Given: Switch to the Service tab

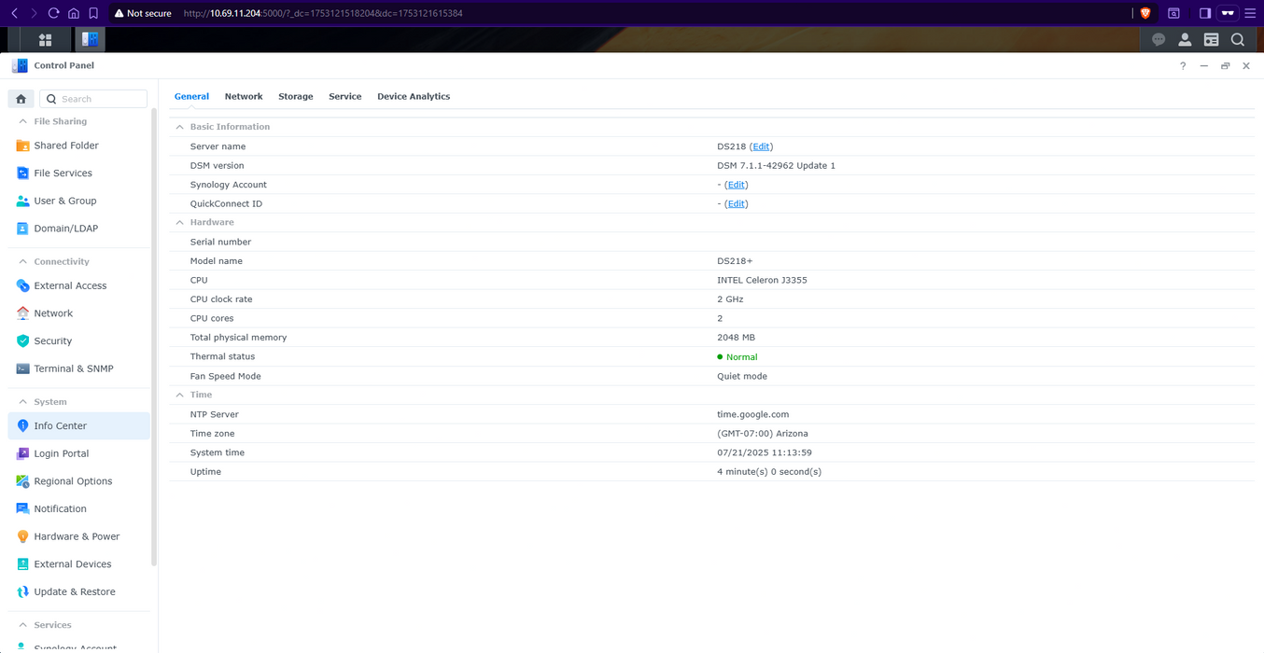Looking at the screenshot, I should (345, 97).
